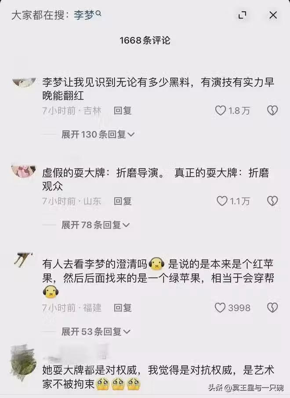Reply to the 福建 comment
This screenshot has height=398, width=290.
(123, 308)
